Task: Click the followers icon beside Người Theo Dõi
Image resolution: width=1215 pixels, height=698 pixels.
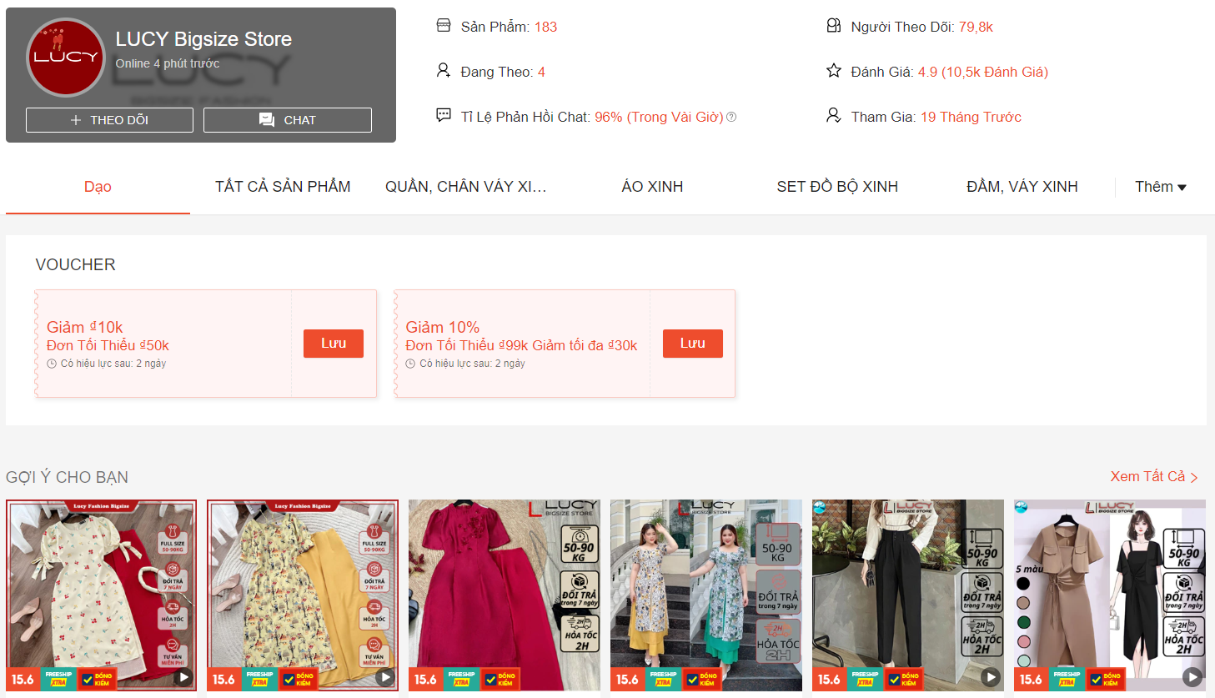Action: tap(833, 26)
